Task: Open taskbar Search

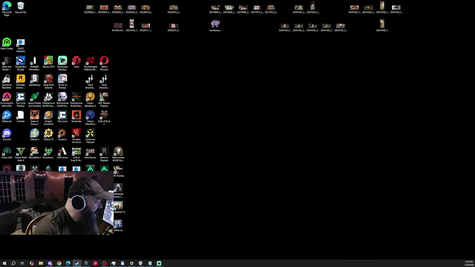Action: [13, 263]
